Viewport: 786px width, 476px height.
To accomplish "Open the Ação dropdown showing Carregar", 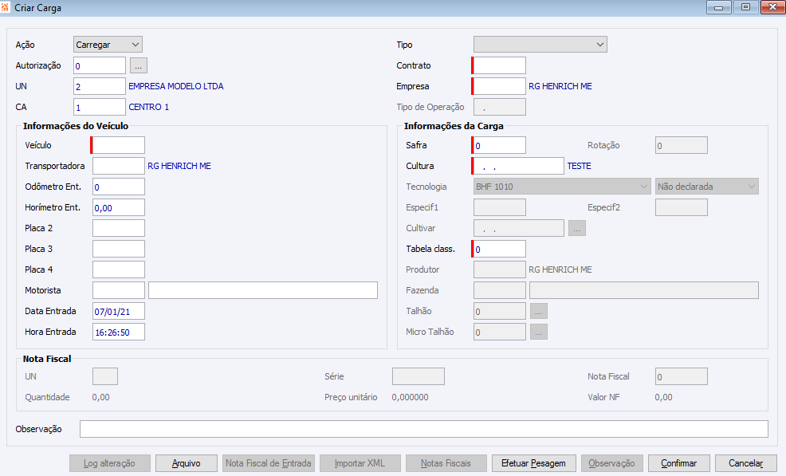I will click(108, 45).
